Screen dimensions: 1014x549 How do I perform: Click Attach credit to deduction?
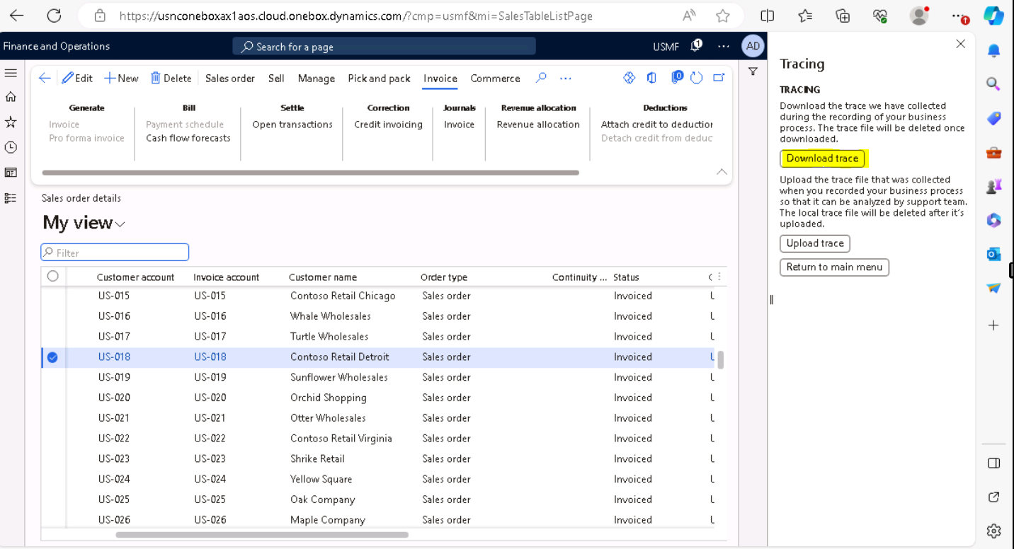tap(657, 125)
